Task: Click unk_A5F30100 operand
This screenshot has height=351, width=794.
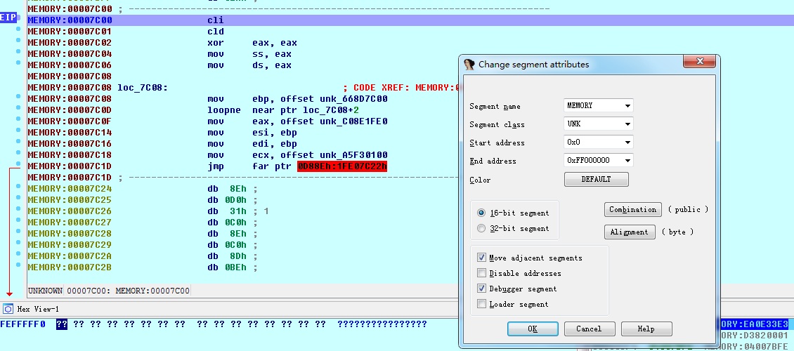Action: [x=353, y=154]
